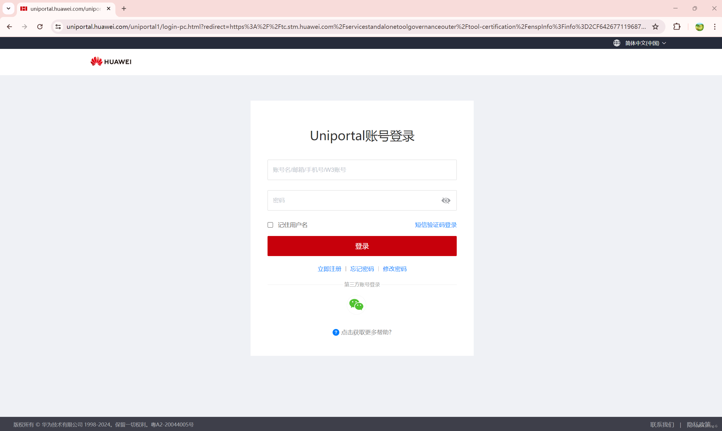The image size is (722, 431).
Task: Check the 记住用户名 checkbox
Action: coord(270,225)
